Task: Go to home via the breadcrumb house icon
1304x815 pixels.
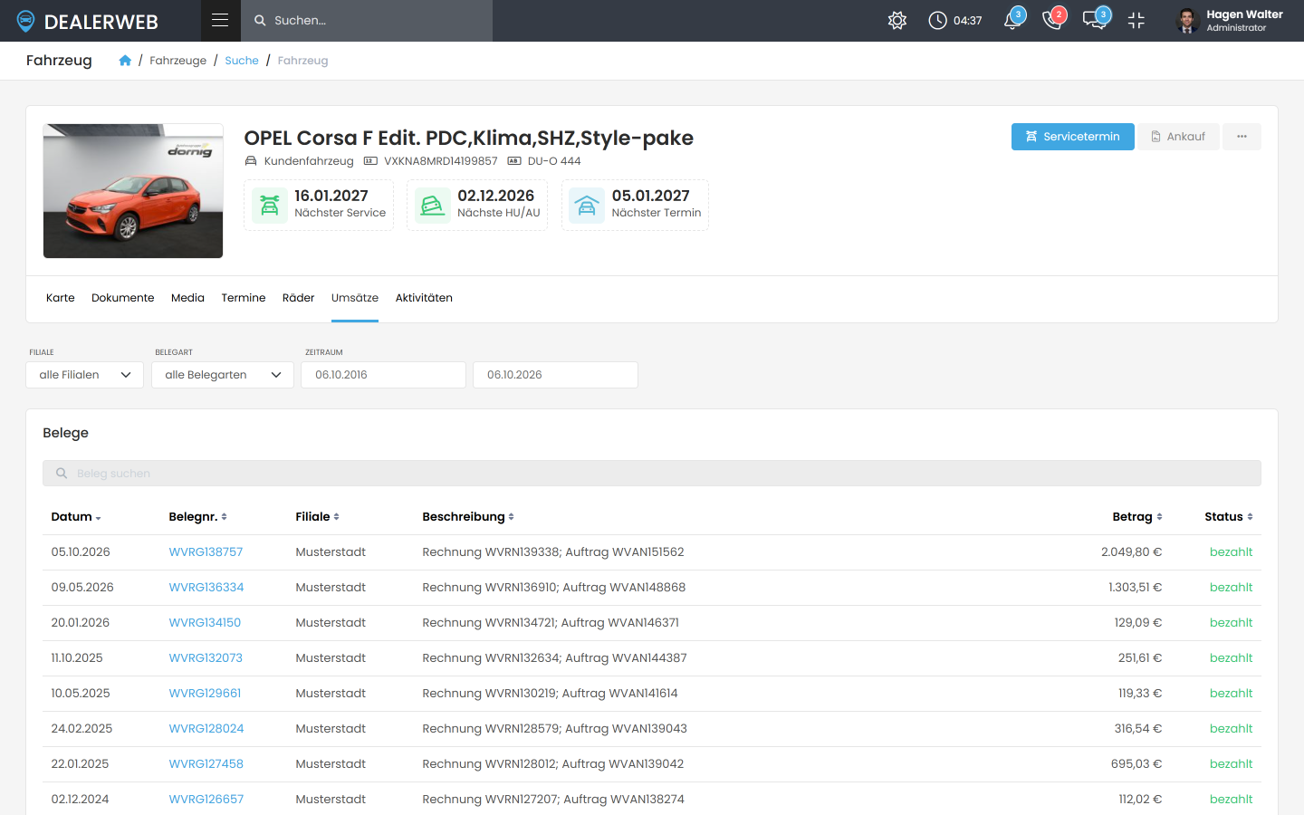Action: 125,61
